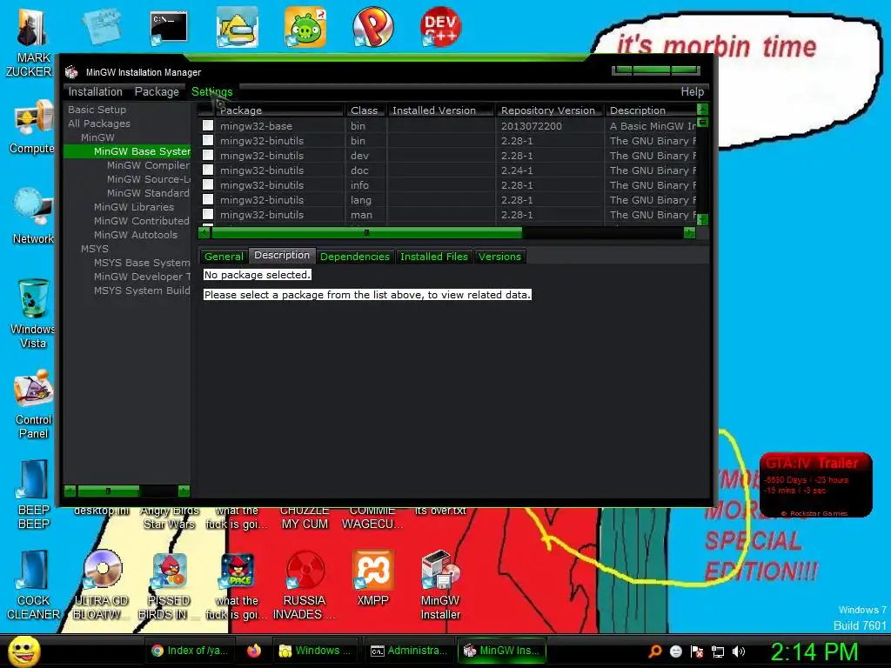Switch to the Index of /ya... Chrome taskbar button

pyautogui.click(x=189, y=651)
